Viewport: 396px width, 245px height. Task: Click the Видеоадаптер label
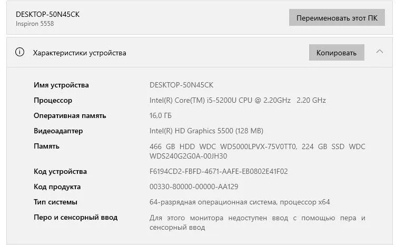click(58, 131)
